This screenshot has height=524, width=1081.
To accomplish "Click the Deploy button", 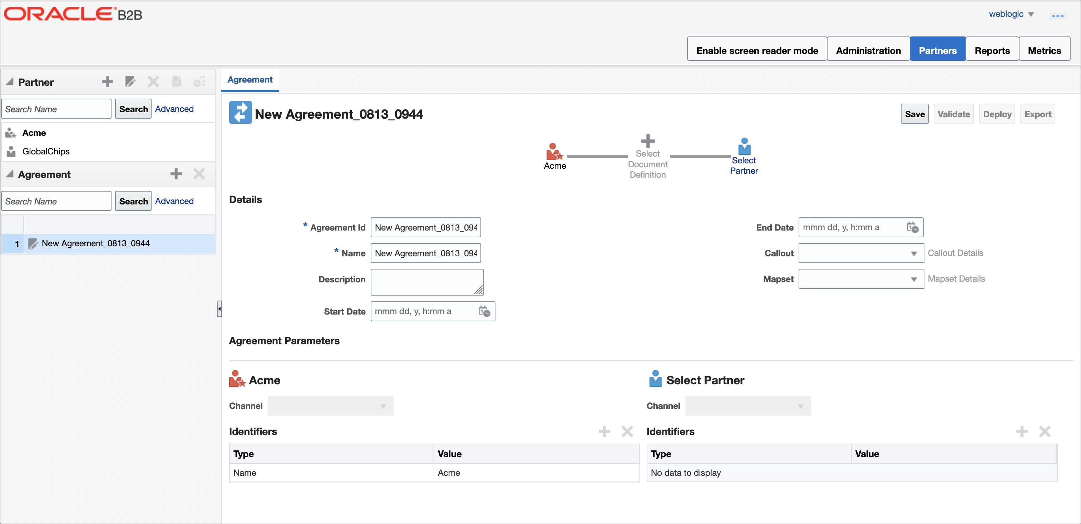I will pos(997,114).
